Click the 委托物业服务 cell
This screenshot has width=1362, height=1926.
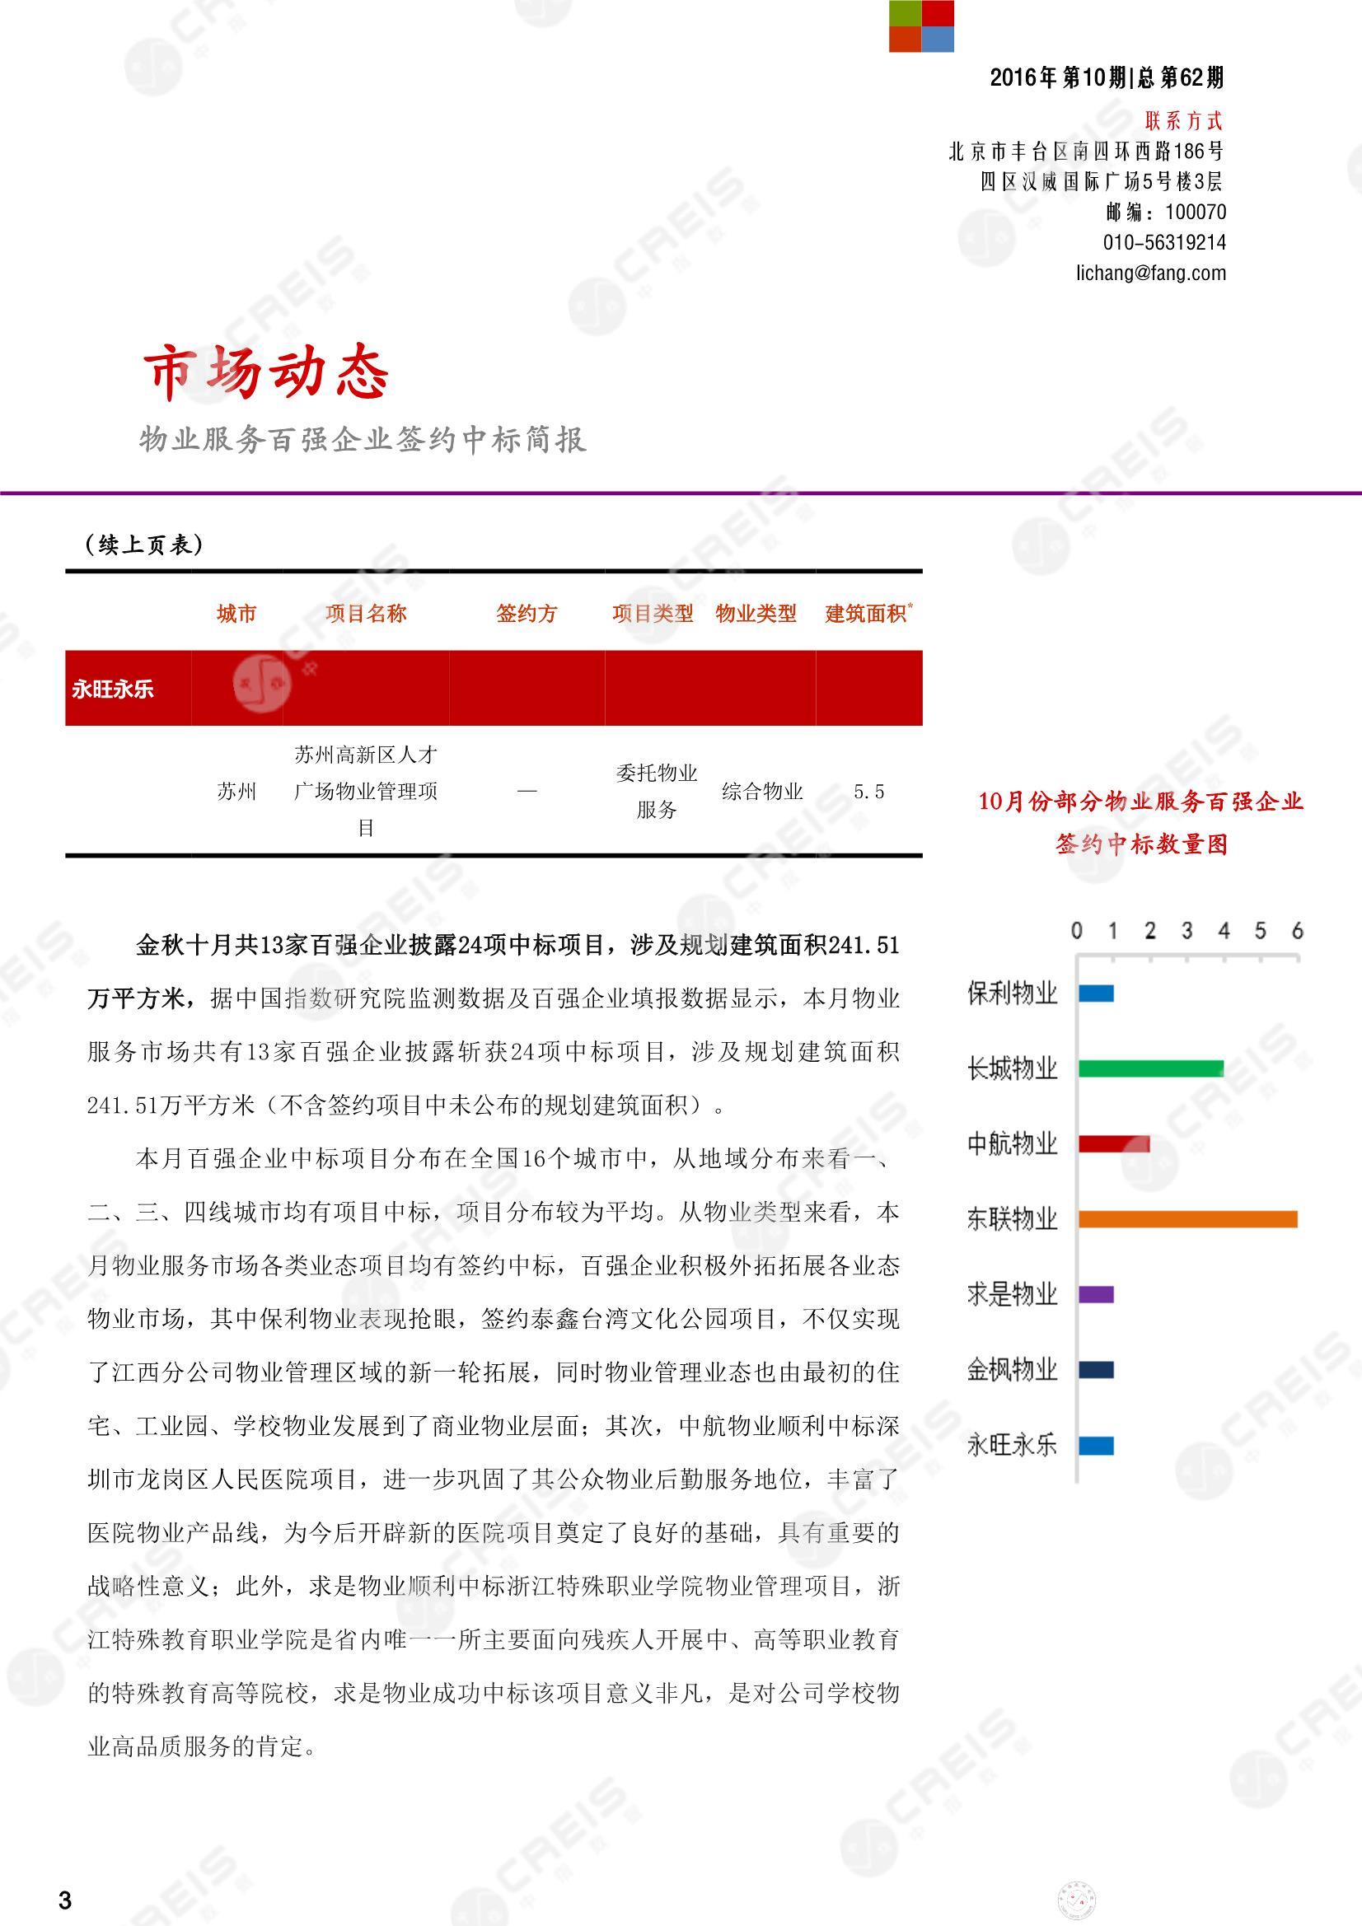(x=656, y=791)
